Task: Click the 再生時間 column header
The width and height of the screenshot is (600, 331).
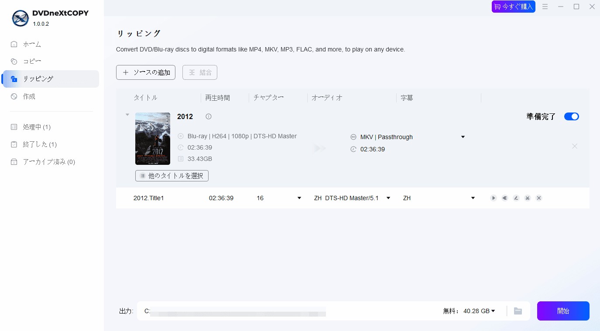Action: pyautogui.click(x=218, y=98)
